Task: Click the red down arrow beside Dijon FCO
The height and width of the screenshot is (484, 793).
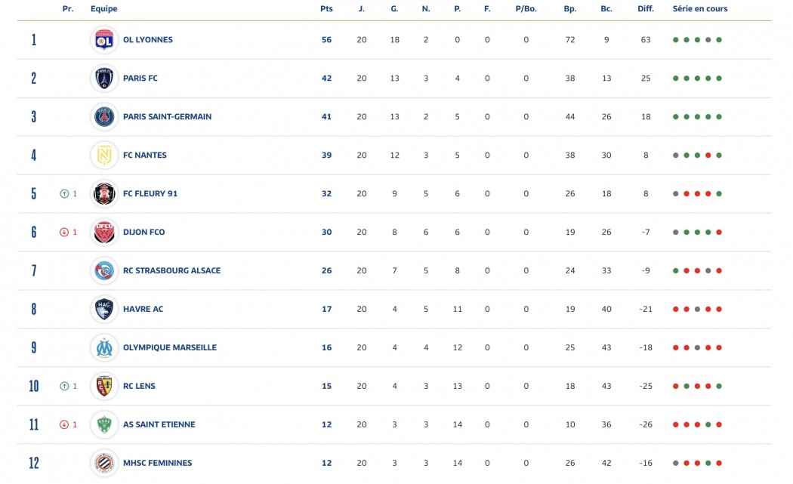Action: tap(64, 233)
